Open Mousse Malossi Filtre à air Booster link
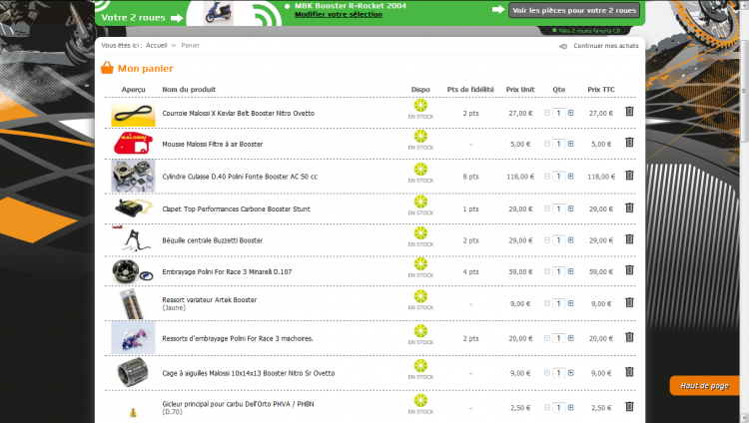The width and height of the screenshot is (749, 423). tap(213, 144)
